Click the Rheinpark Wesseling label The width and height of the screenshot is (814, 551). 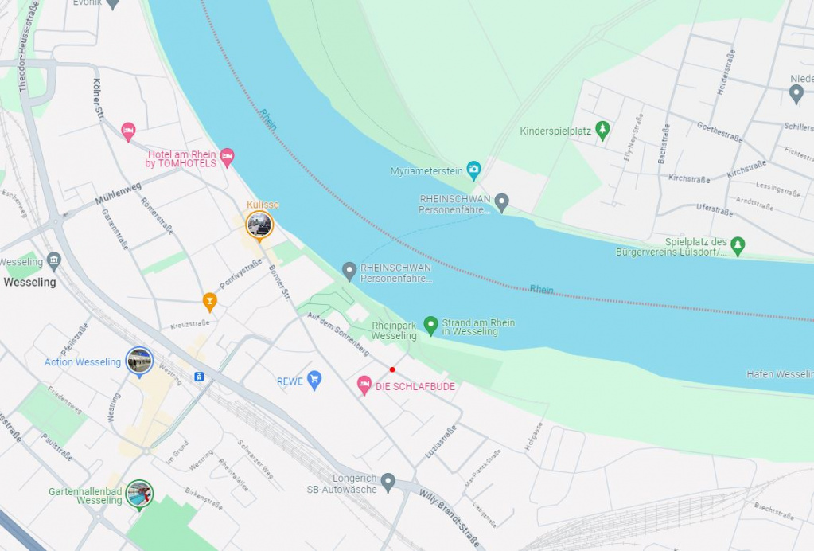(x=394, y=330)
